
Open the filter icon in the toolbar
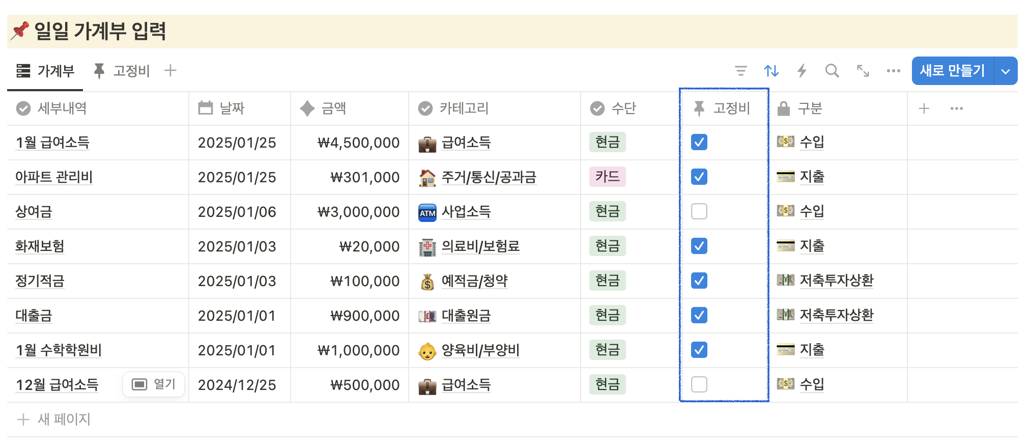coord(742,71)
